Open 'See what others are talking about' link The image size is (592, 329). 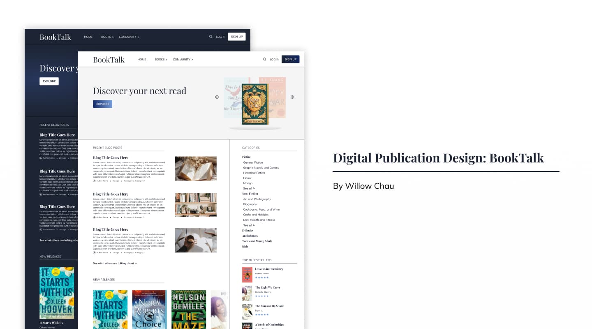pos(115,263)
